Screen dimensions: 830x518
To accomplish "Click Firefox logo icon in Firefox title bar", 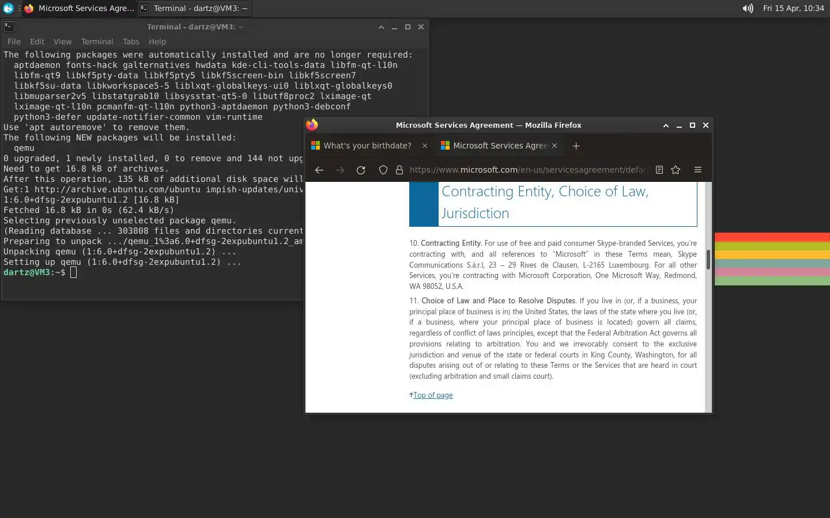I will pyautogui.click(x=312, y=125).
